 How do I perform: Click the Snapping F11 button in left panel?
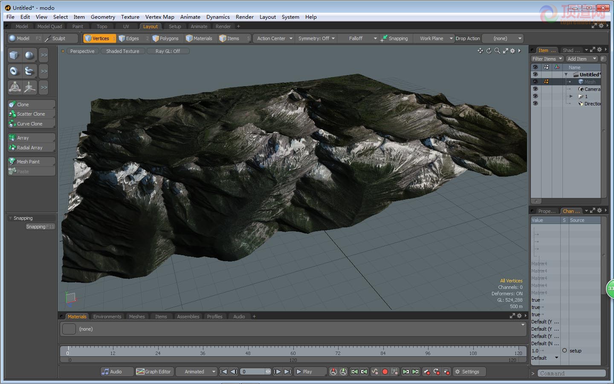pyautogui.click(x=40, y=227)
